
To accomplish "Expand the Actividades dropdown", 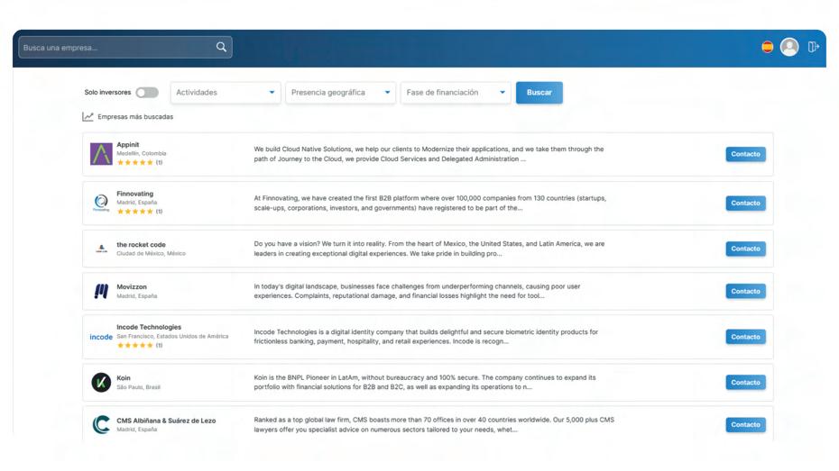I will pos(226,93).
